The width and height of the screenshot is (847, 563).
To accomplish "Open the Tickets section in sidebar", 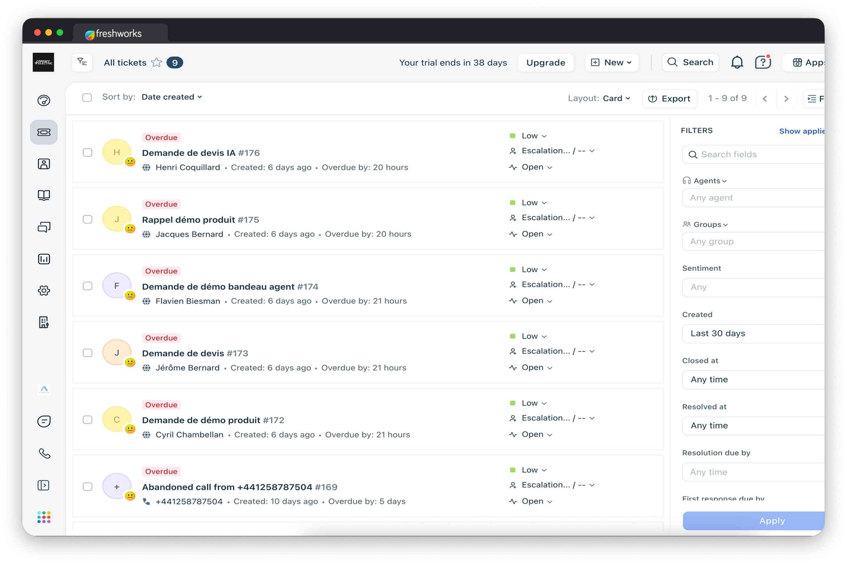I will tap(44, 132).
